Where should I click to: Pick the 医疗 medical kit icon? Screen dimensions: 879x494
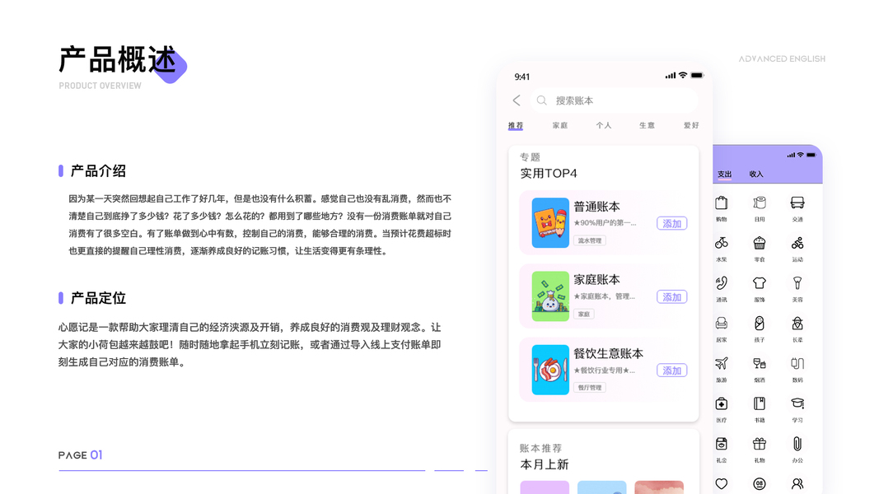[x=722, y=403]
